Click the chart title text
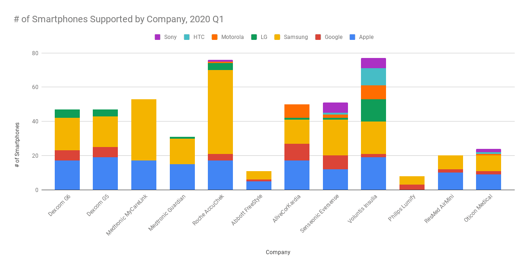The height and width of the screenshot is (269, 528). (x=118, y=19)
